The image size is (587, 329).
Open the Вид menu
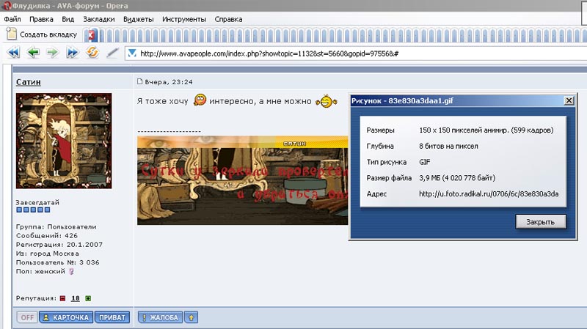coord(68,19)
